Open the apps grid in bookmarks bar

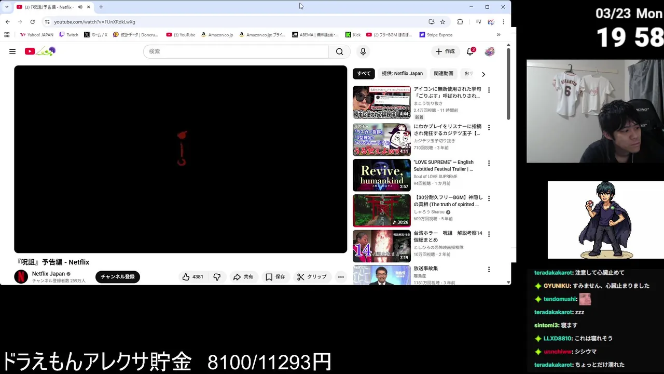click(x=7, y=35)
